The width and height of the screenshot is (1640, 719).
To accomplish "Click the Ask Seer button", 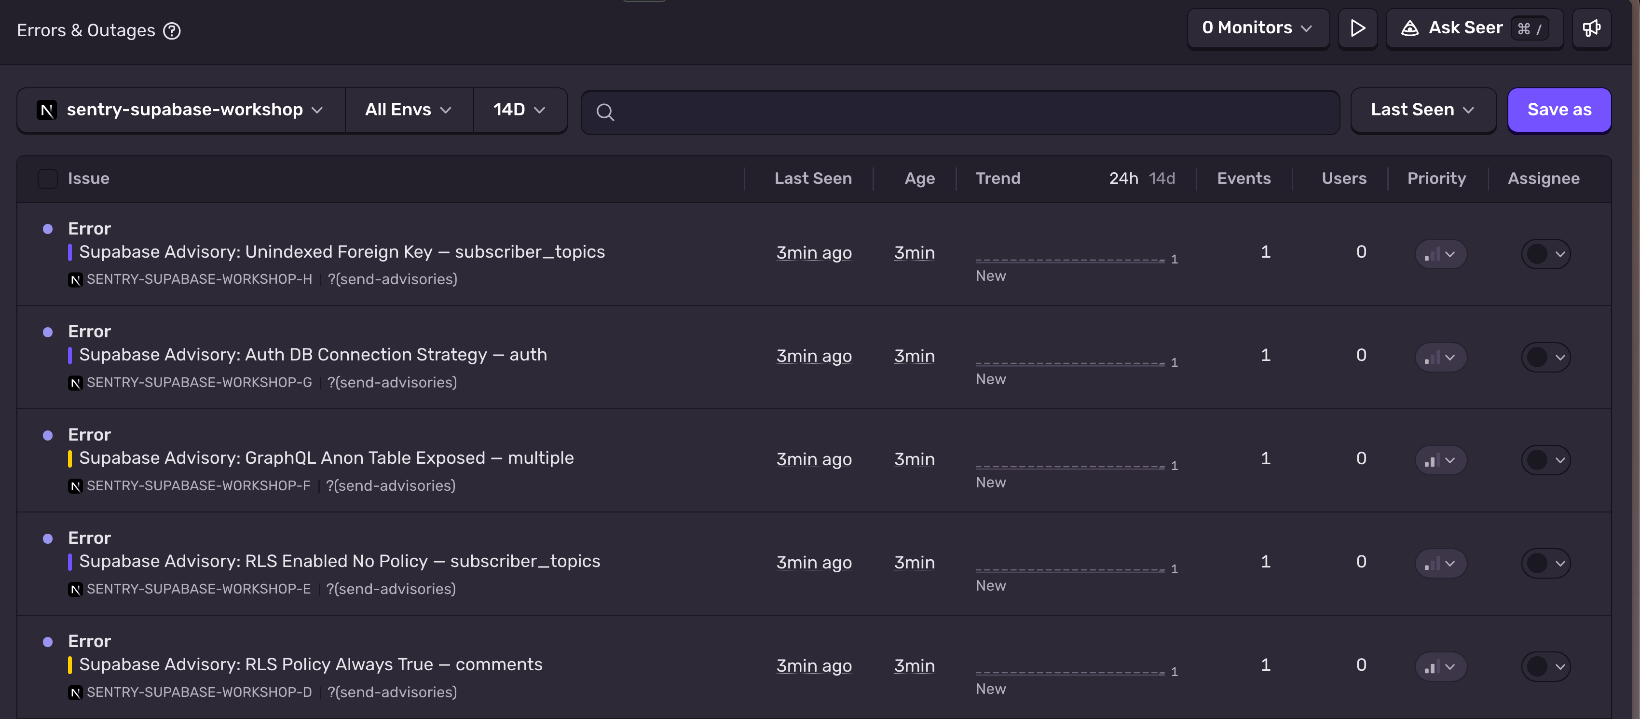I will coord(1474,28).
